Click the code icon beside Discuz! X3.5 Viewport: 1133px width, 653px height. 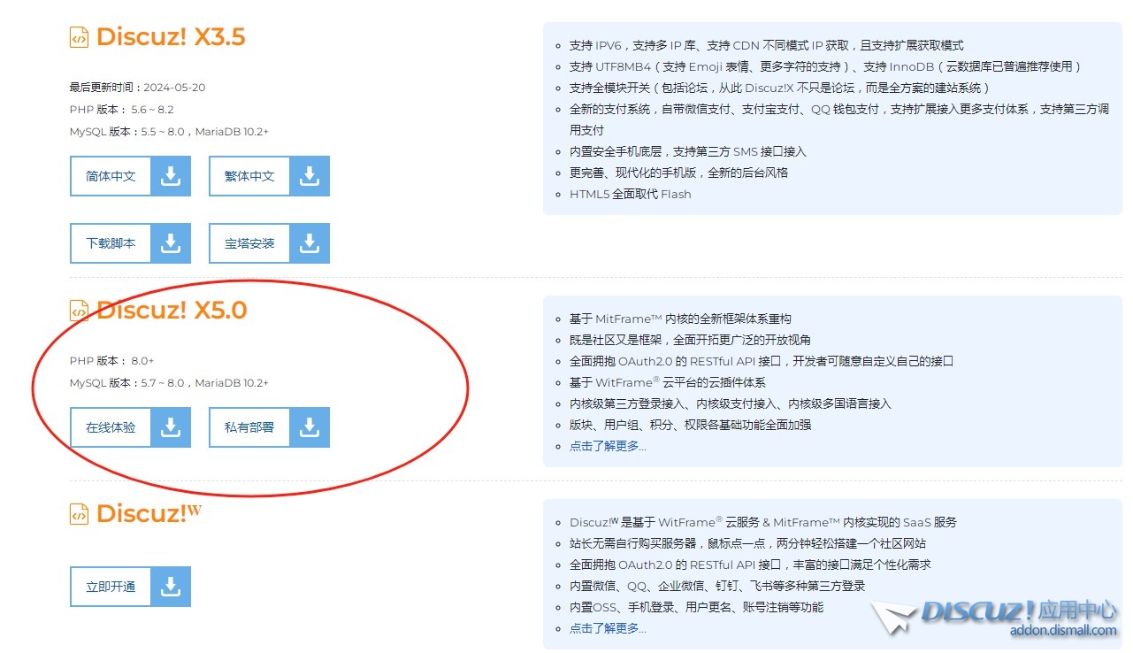79,37
